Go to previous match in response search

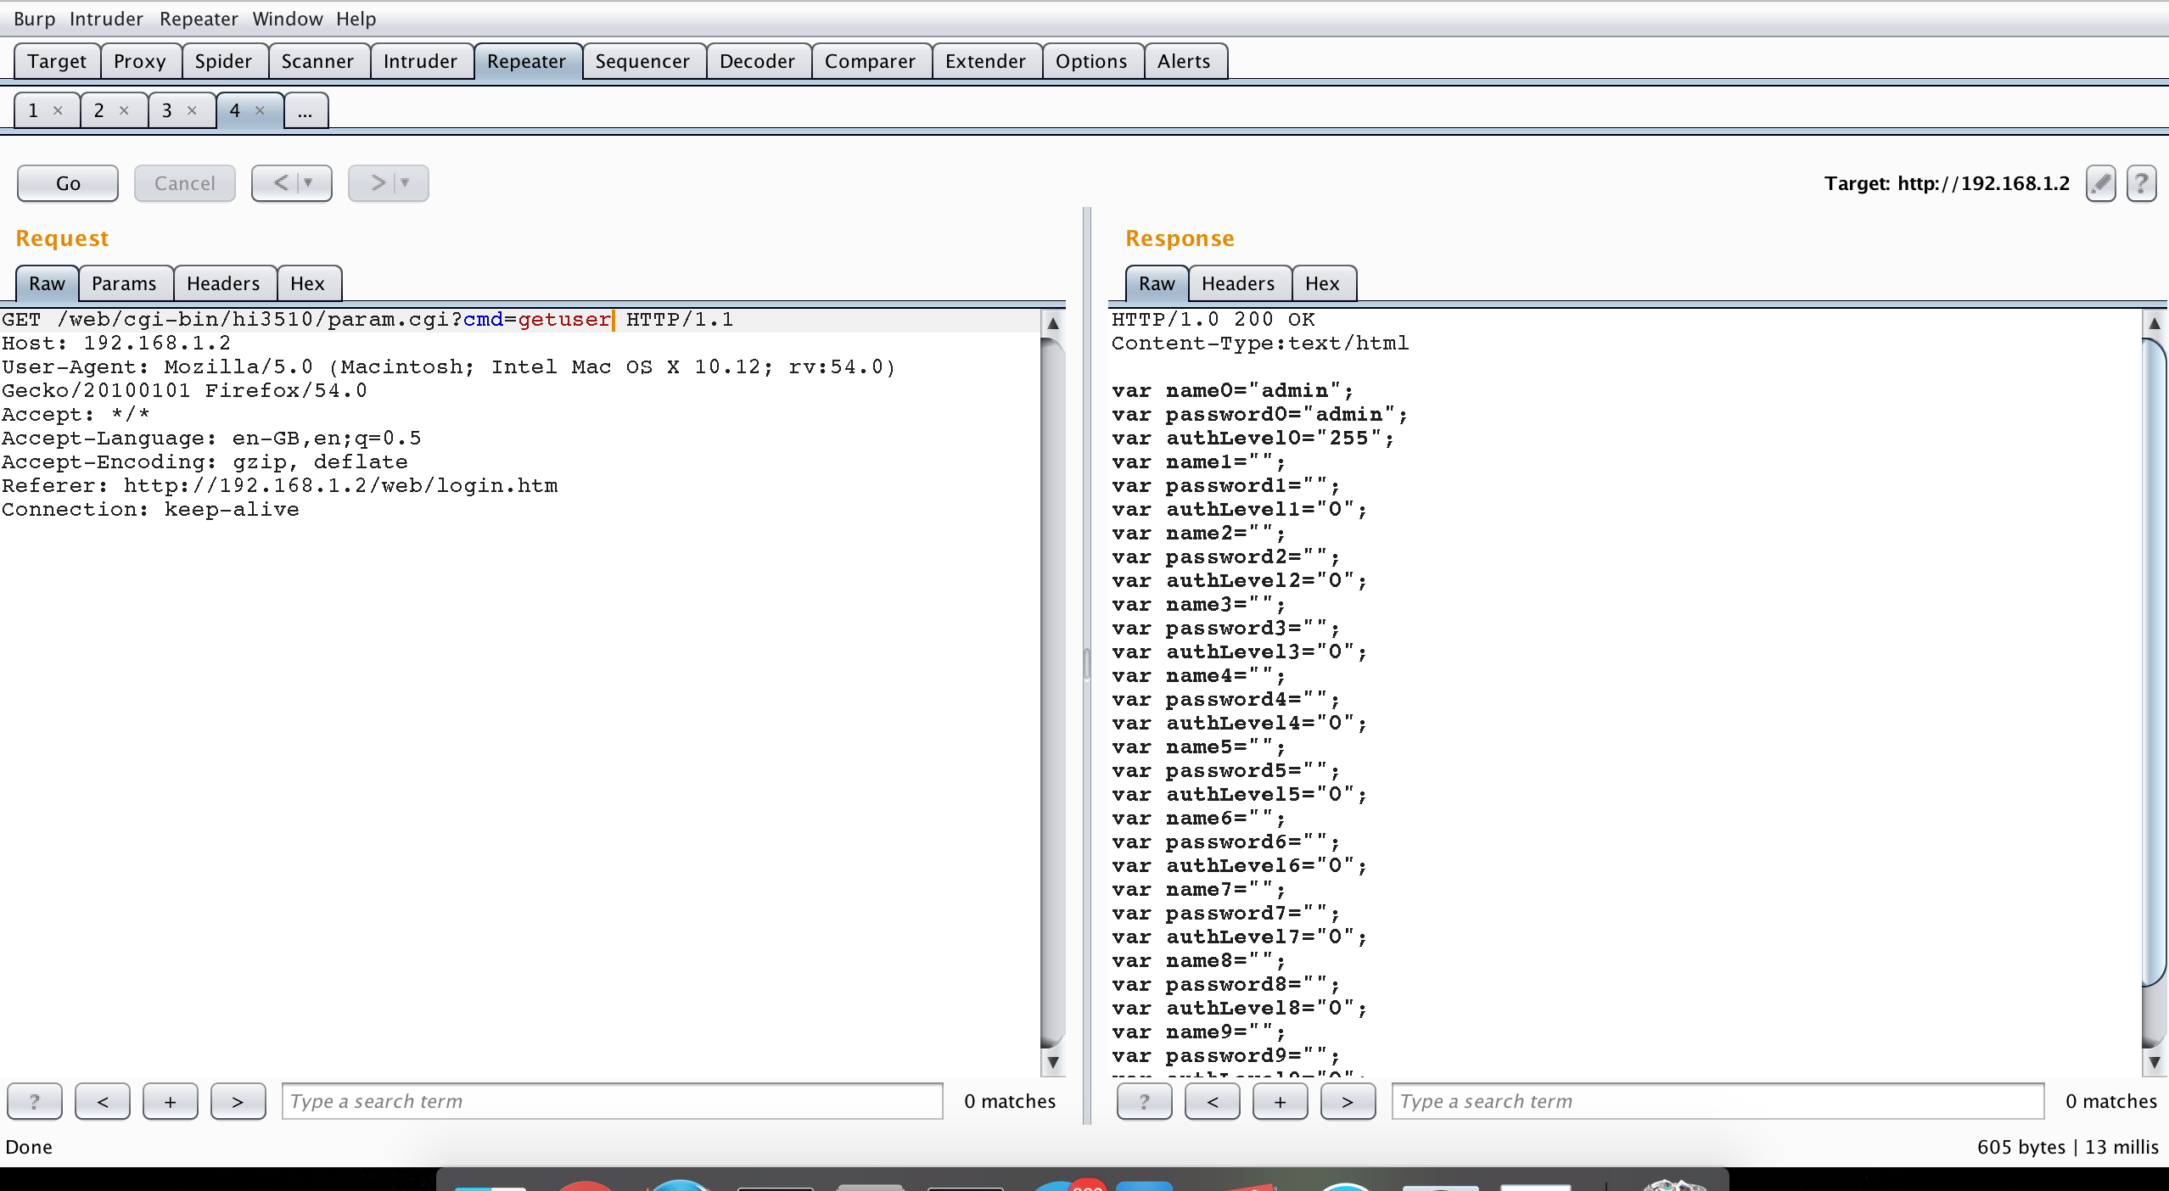(1213, 1101)
